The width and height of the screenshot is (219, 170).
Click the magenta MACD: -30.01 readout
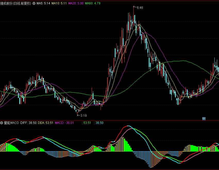click(x=64, y=123)
